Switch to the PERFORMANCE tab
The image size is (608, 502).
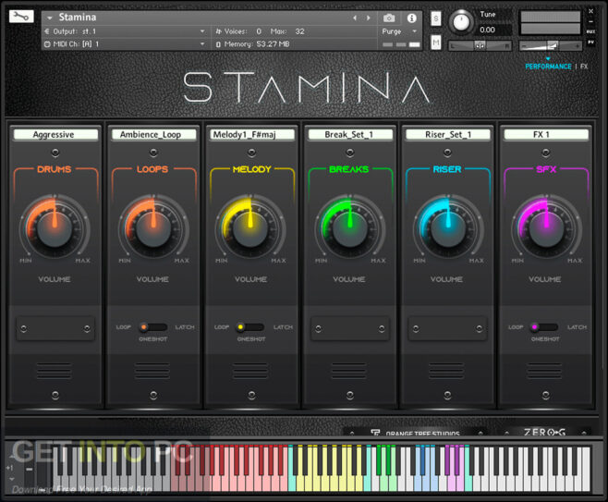coord(548,67)
